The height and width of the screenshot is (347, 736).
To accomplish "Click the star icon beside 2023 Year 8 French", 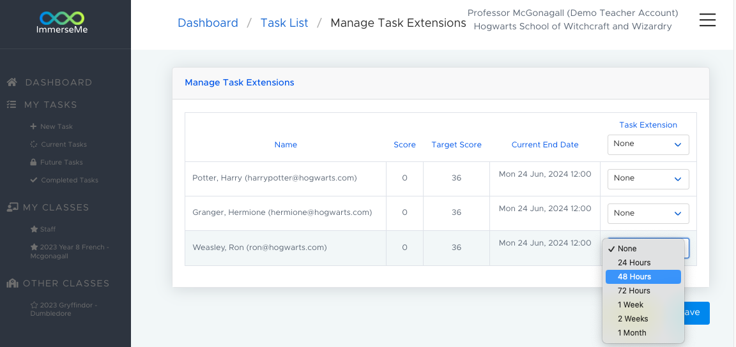I will pyautogui.click(x=34, y=247).
